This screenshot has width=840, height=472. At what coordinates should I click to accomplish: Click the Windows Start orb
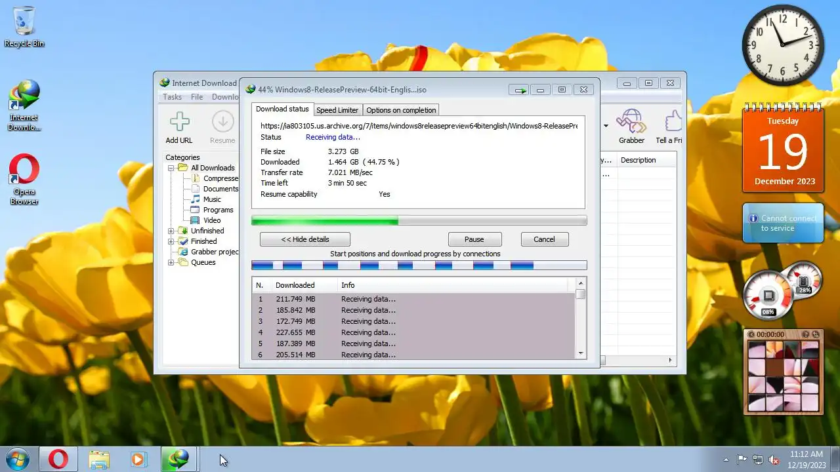coord(17,459)
